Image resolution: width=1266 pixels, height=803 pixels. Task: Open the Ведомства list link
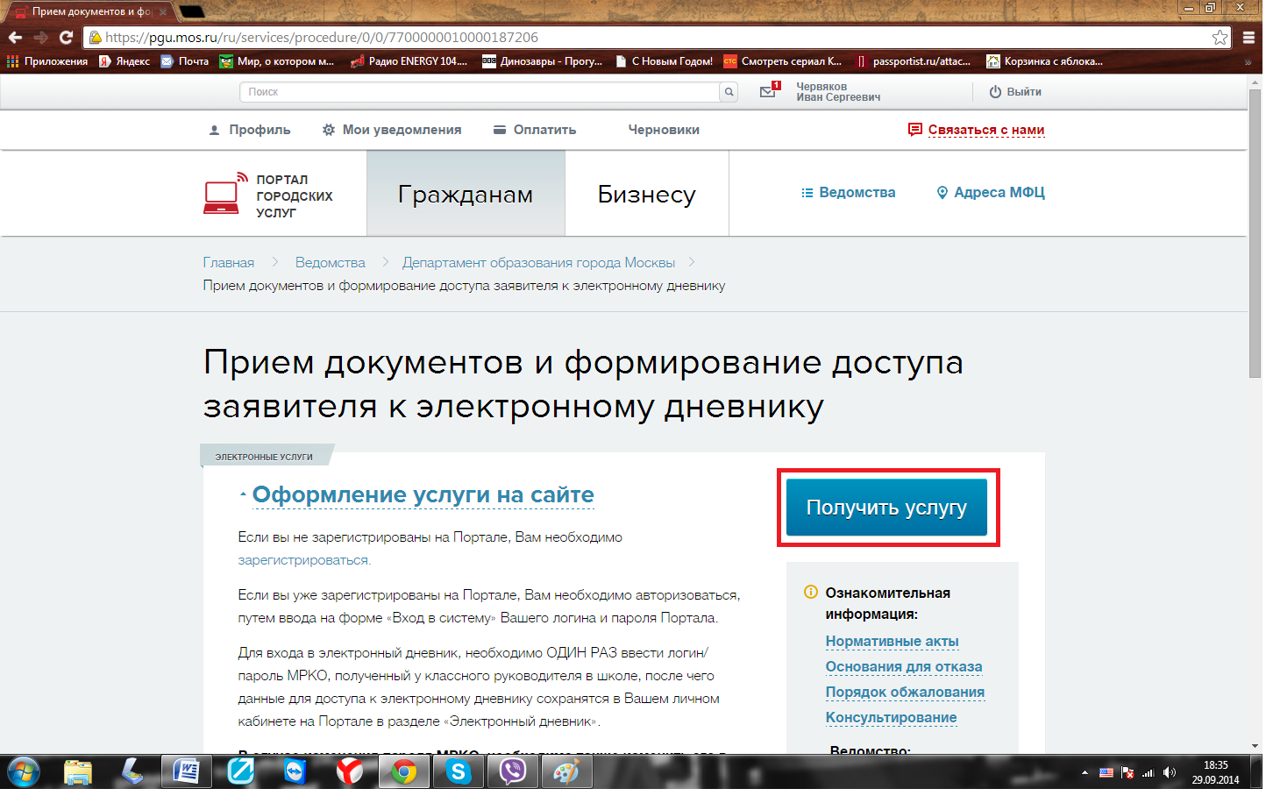pos(850,193)
